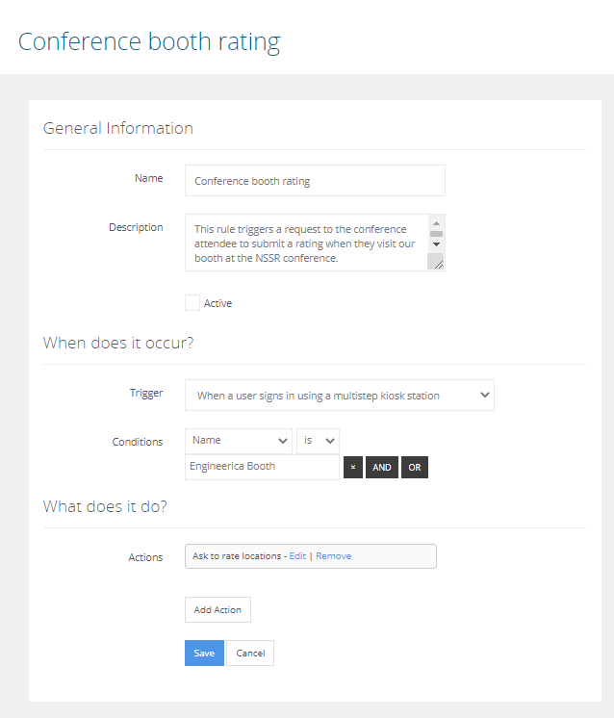Viewport: 614px width, 718px height.
Task: Save the rule
Action: coord(204,653)
